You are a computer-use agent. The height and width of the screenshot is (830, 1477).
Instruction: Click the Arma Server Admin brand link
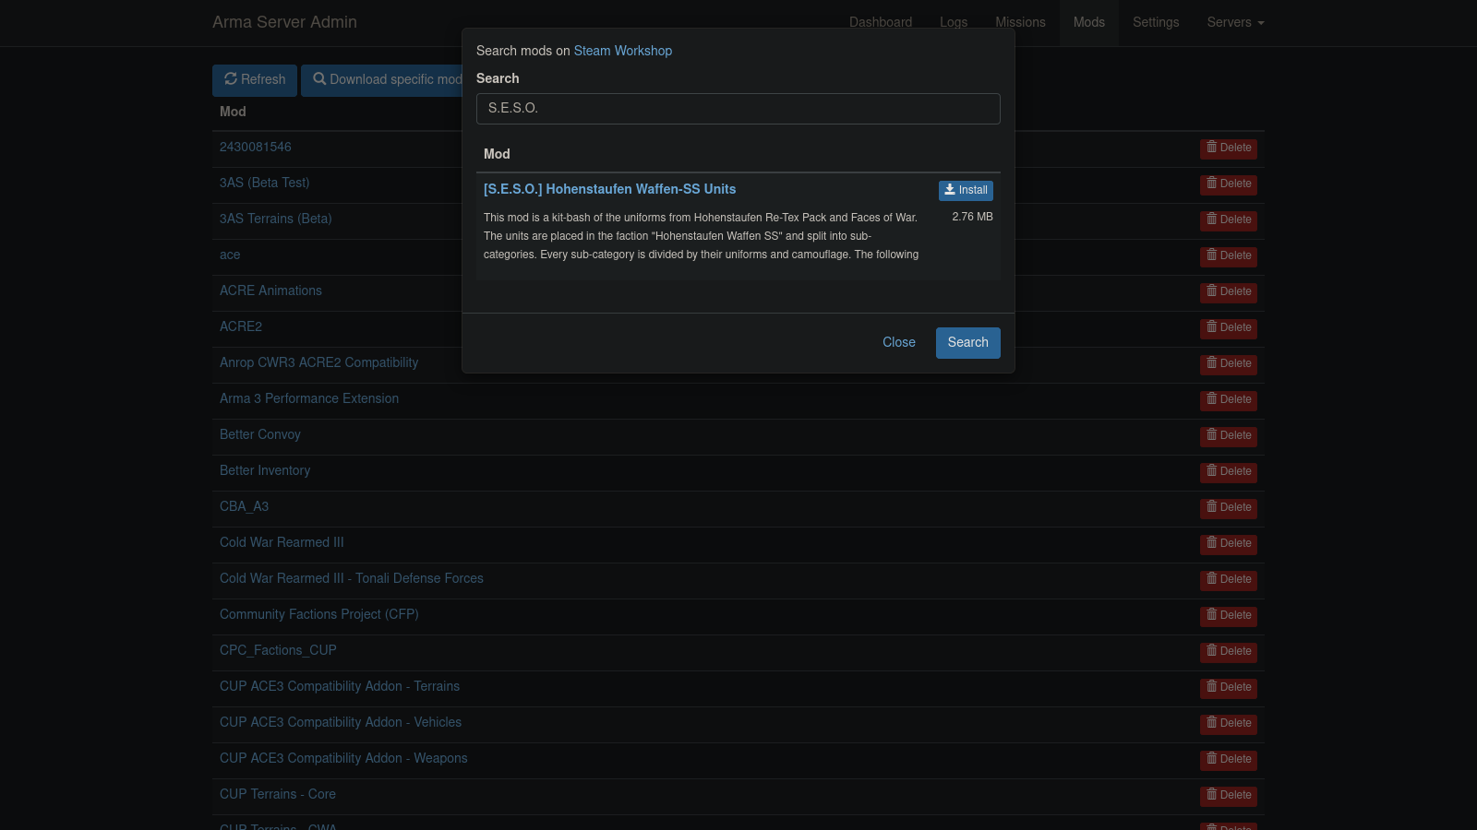[x=284, y=22]
